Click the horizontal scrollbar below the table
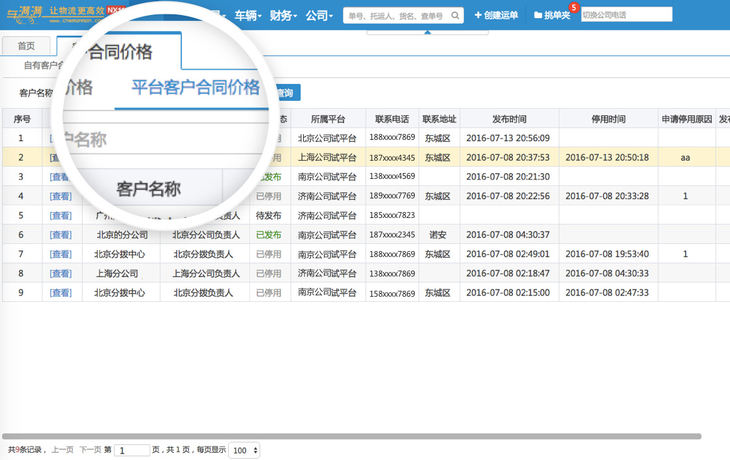730x460 pixels. tap(352, 436)
